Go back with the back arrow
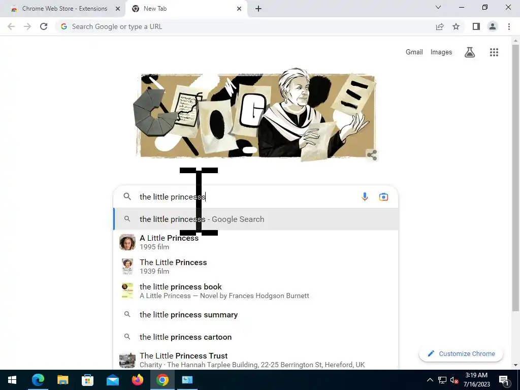 pos(11,26)
